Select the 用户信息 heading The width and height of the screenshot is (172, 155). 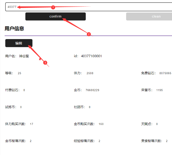click(x=14, y=29)
